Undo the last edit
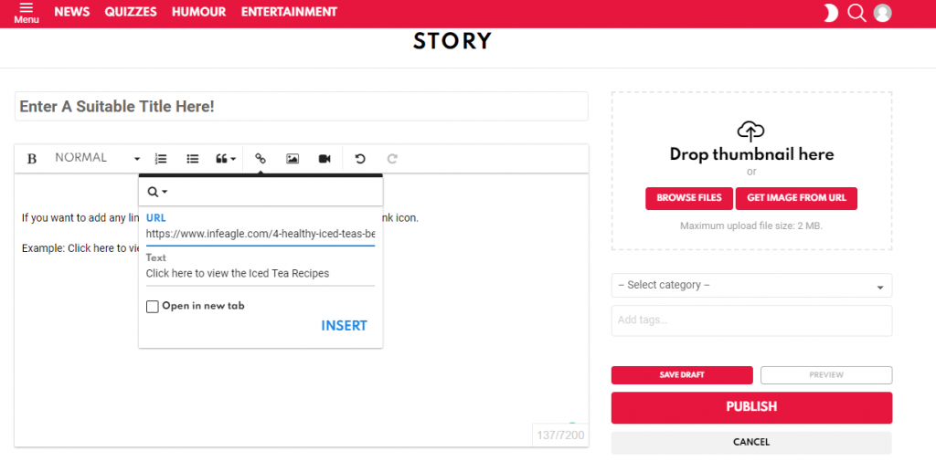The height and width of the screenshot is (462, 936). [x=360, y=159]
